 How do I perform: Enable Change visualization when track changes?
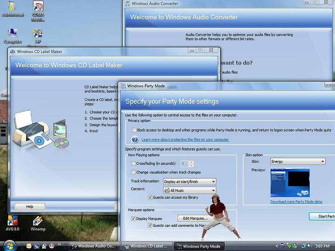pos(133,172)
